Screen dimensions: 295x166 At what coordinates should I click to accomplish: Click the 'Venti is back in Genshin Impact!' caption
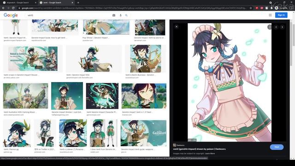coord(21,75)
